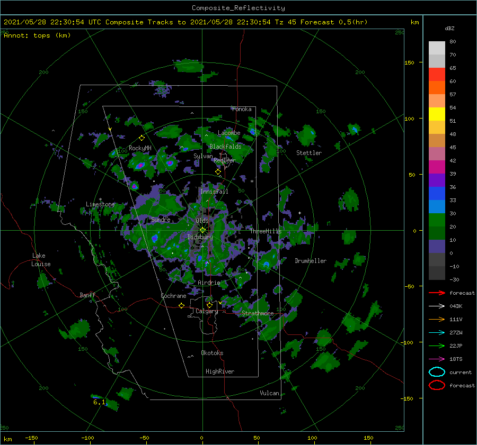
Task: Click the Strathmore town label
Action: point(258,313)
